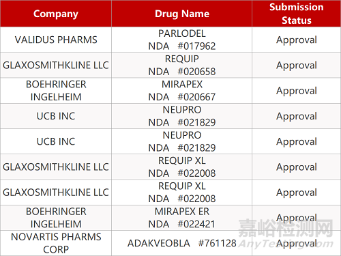The image size is (341, 256).
Task: Select the PARLODEL NDA #017962 cell
Action: coord(181,40)
